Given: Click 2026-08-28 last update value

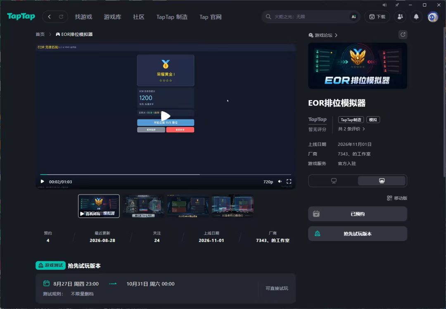Looking at the screenshot, I should point(102,240).
